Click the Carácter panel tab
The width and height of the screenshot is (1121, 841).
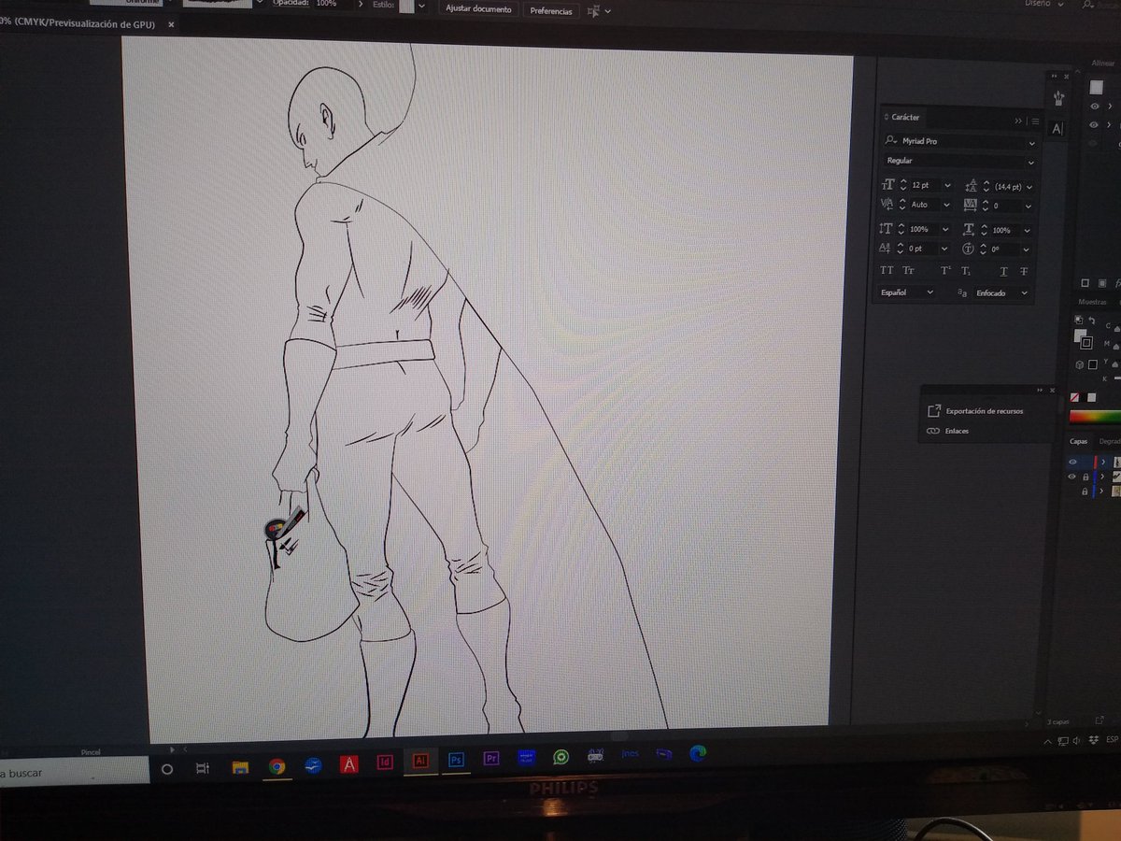tap(905, 118)
